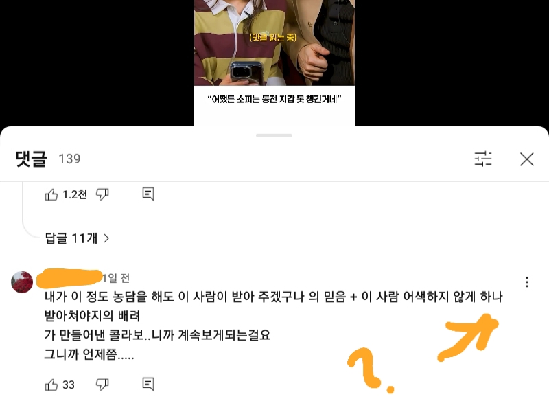Close the 댓글 comments panel
Viewport: 549px width, 412px height.
pyautogui.click(x=526, y=159)
